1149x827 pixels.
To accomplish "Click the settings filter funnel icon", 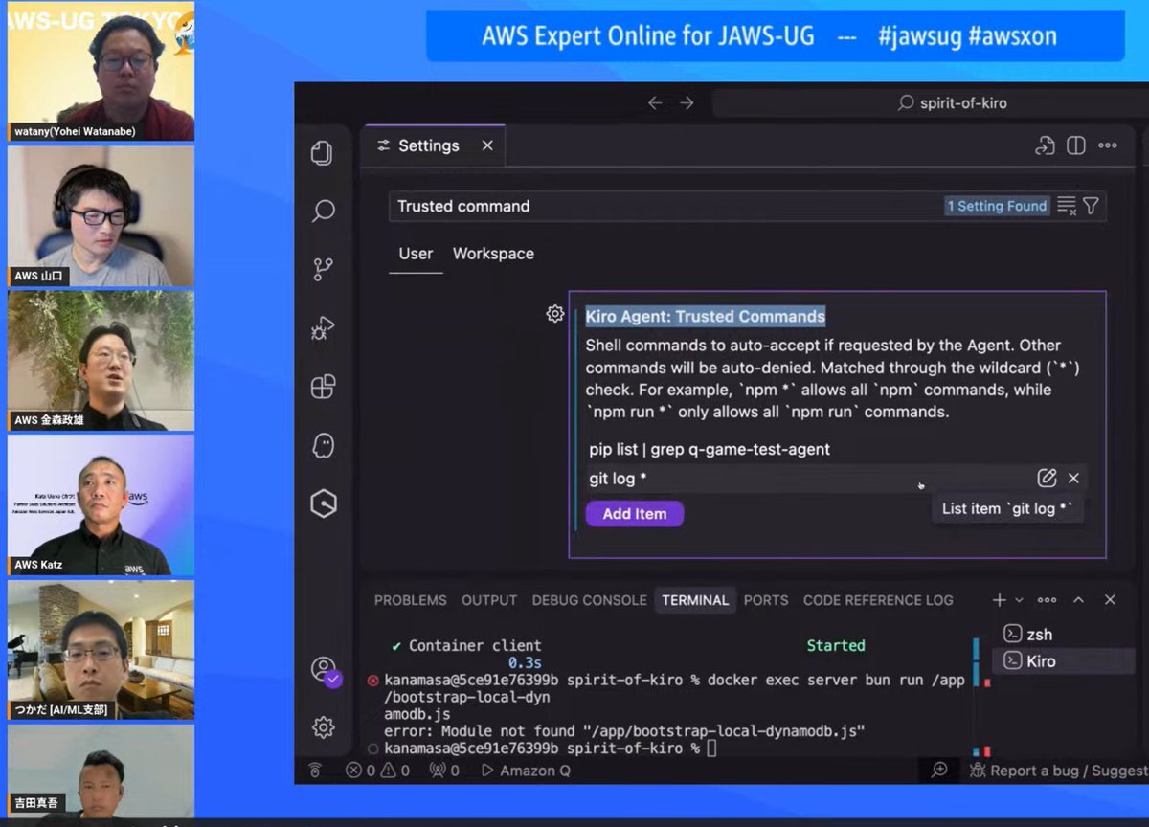I will coord(1091,206).
